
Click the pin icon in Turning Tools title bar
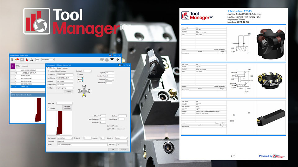(112, 55)
